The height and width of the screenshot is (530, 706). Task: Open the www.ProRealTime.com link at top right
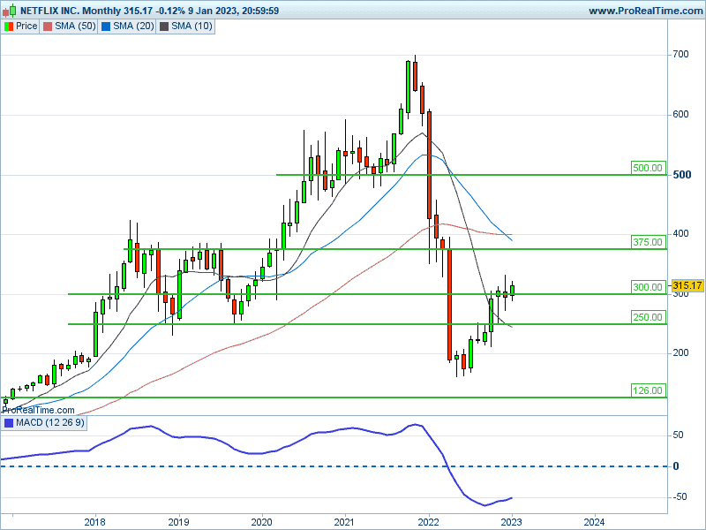tap(643, 11)
